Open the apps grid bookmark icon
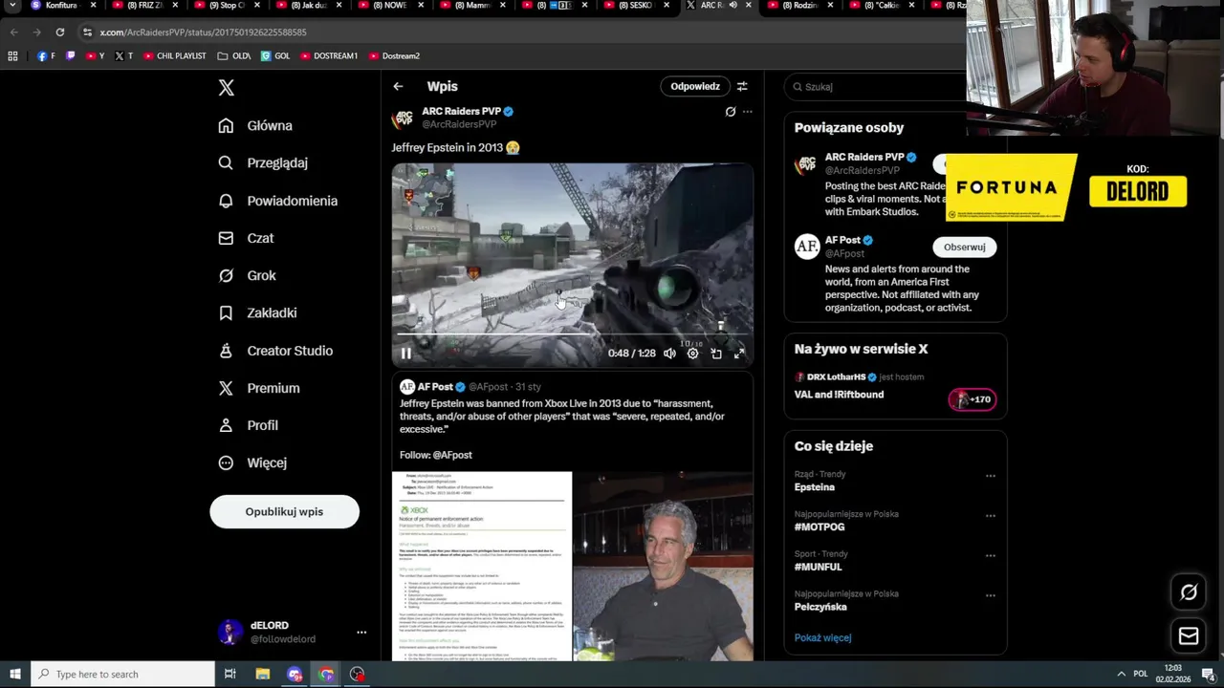This screenshot has width=1224, height=688. point(12,56)
